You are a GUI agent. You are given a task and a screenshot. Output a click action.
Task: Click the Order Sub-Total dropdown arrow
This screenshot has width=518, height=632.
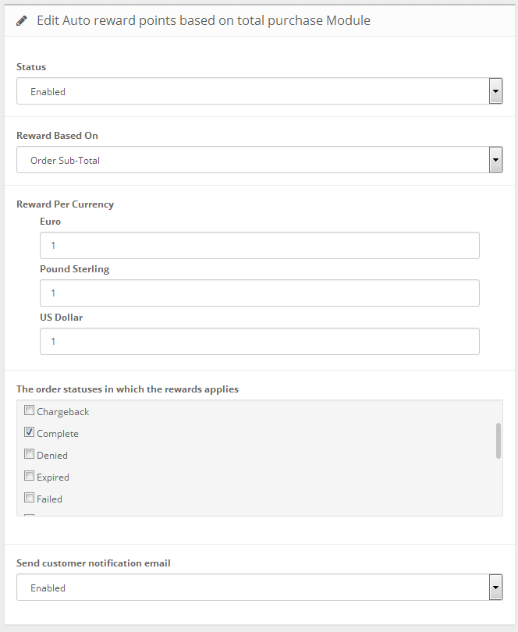pos(495,161)
